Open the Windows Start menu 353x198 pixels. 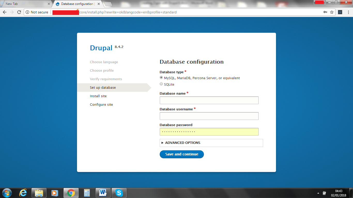(7, 193)
